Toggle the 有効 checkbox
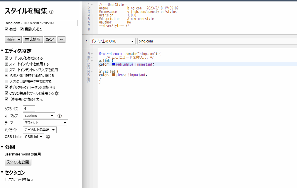The width and height of the screenshot is (297, 188). [6, 29]
